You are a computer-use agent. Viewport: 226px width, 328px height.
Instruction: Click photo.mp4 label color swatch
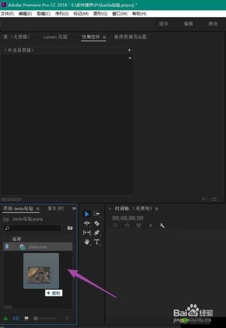click(x=7, y=247)
